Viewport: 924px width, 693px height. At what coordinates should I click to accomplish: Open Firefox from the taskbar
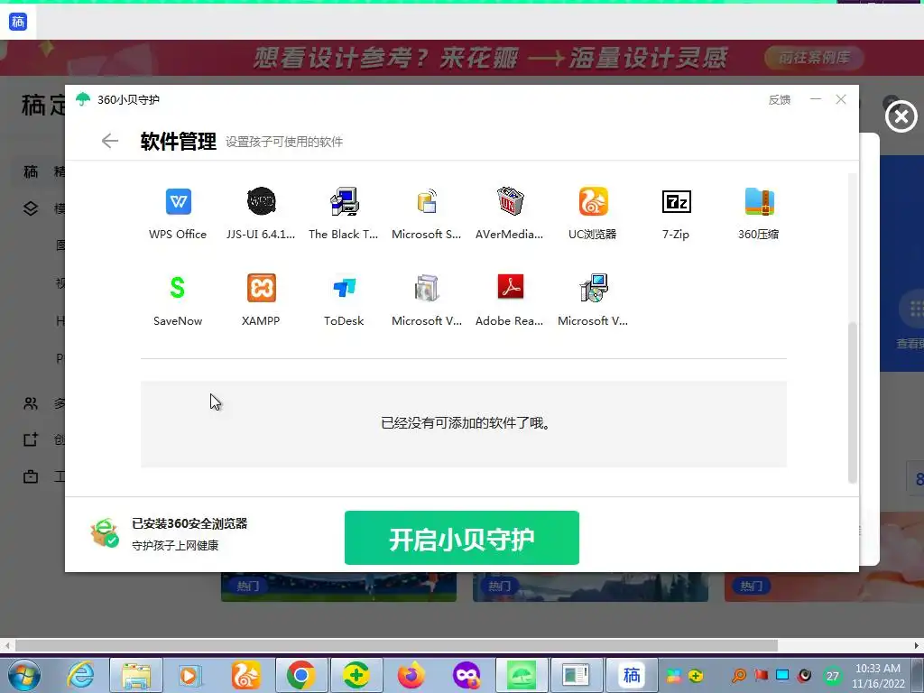[411, 675]
